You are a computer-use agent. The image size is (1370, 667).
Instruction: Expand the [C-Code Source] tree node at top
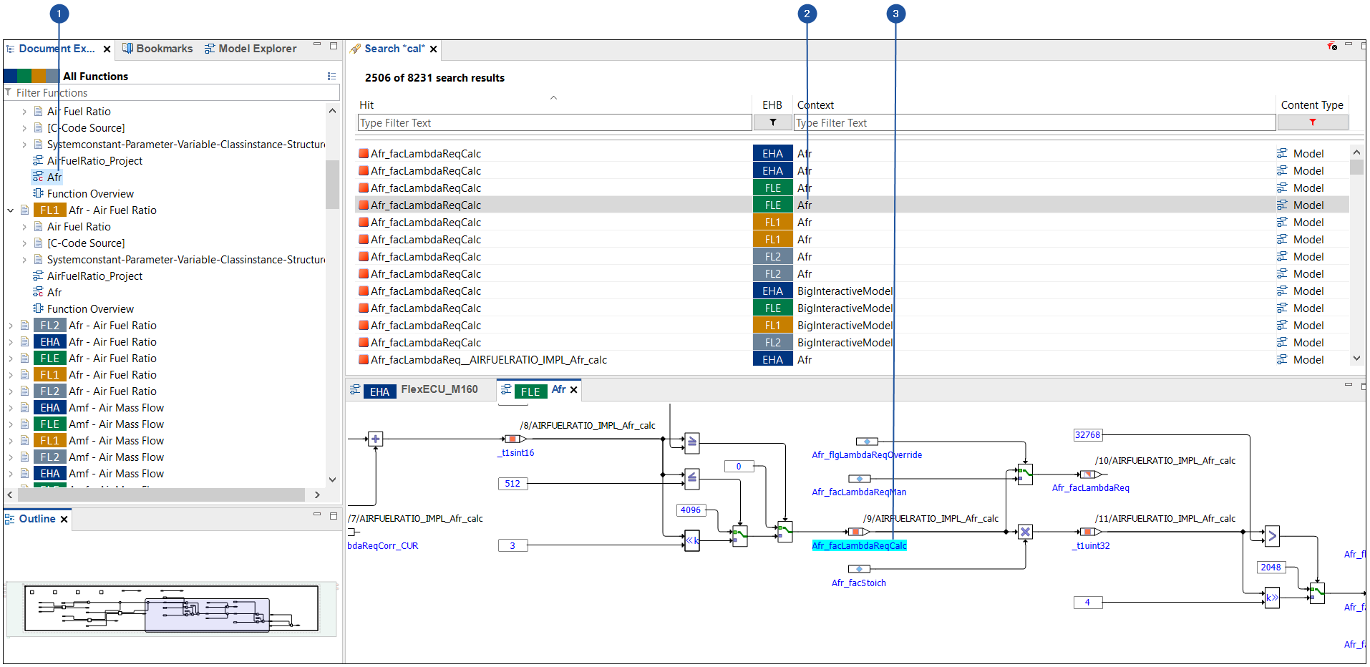[24, 128]
